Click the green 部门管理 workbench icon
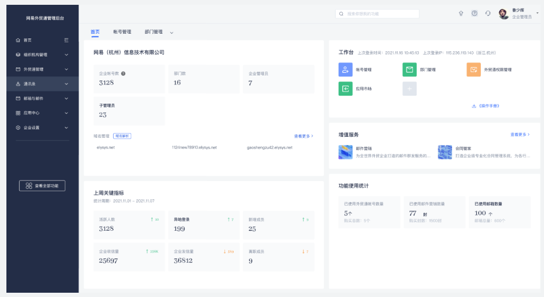The image size is (544, 297). pyautogui.click(x=409, y=69)
